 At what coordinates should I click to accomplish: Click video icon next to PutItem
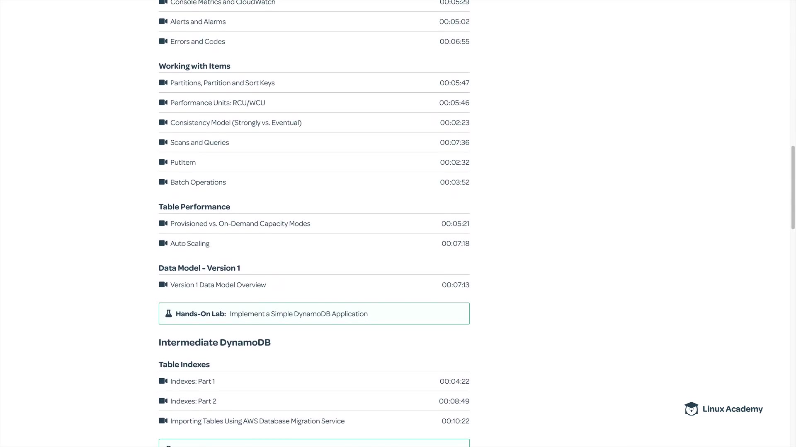[163, 162]
